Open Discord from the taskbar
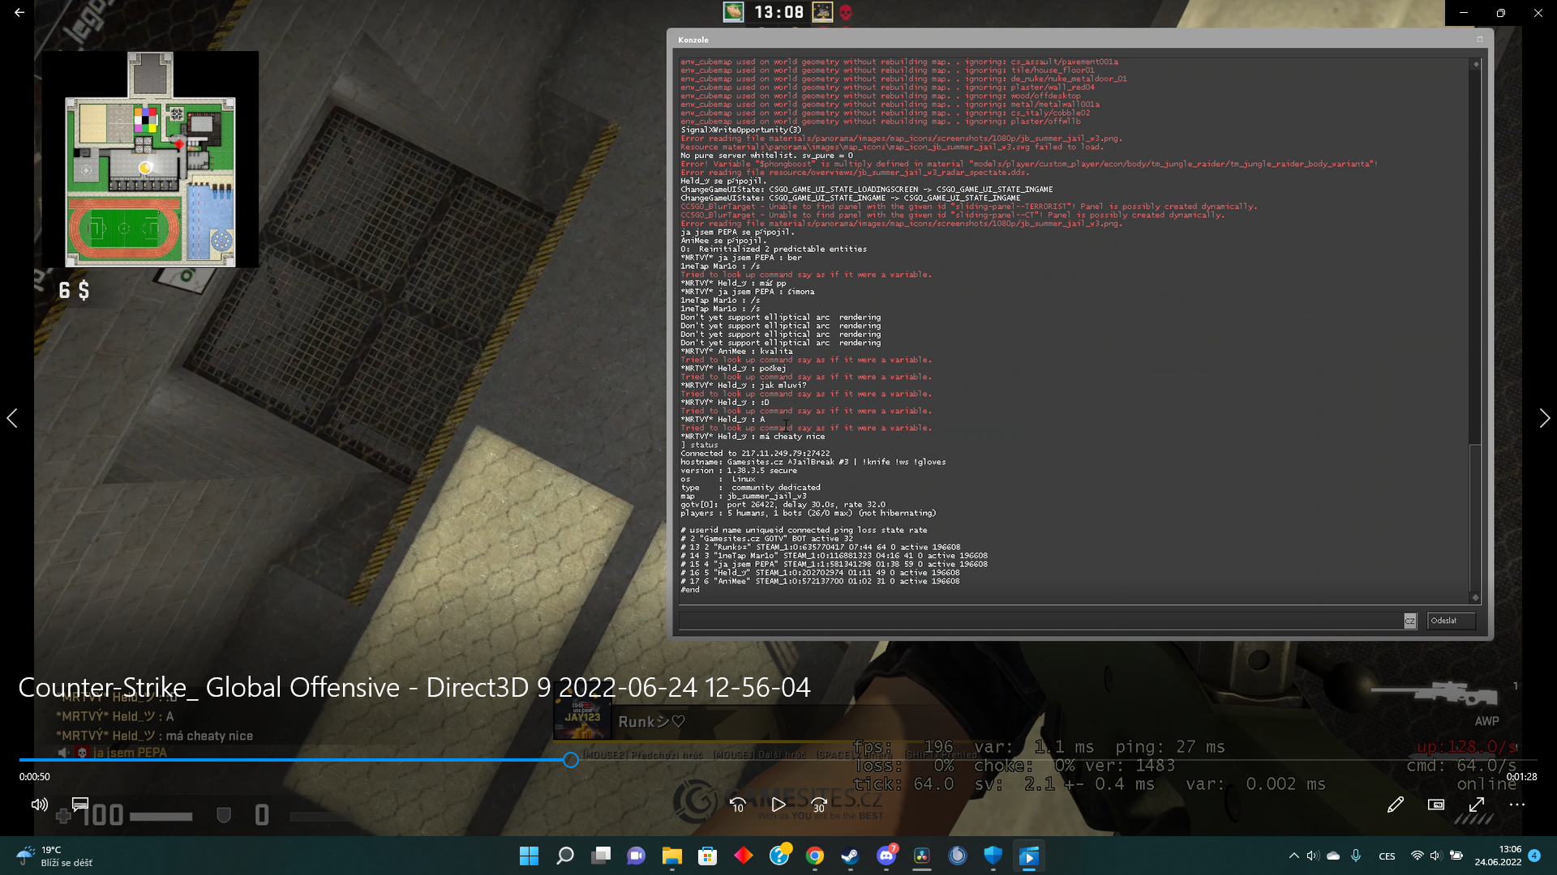The width and height of the screenshot is (1557, 875). click(886, 856)
